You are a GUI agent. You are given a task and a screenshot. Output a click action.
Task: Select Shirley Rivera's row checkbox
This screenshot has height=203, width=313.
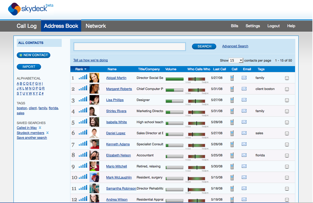[287, 111]
